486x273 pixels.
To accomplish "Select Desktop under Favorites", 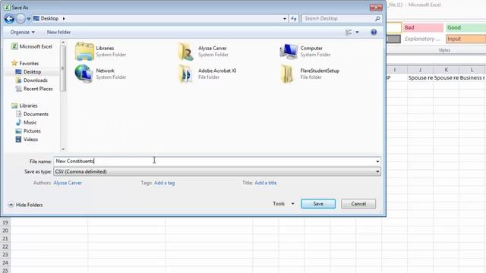I will (29, 72).
